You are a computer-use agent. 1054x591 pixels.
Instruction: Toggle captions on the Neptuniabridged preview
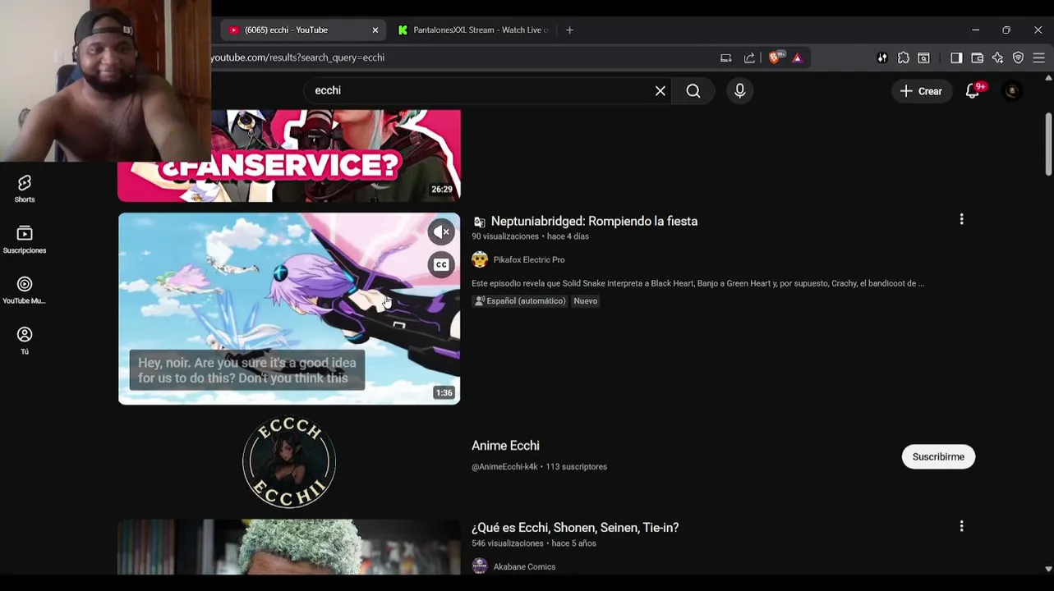pos(441,264)
